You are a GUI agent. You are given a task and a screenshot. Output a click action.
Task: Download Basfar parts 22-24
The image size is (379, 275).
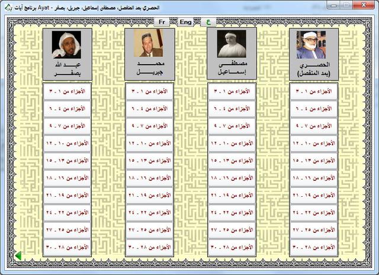tap(67, 213)
